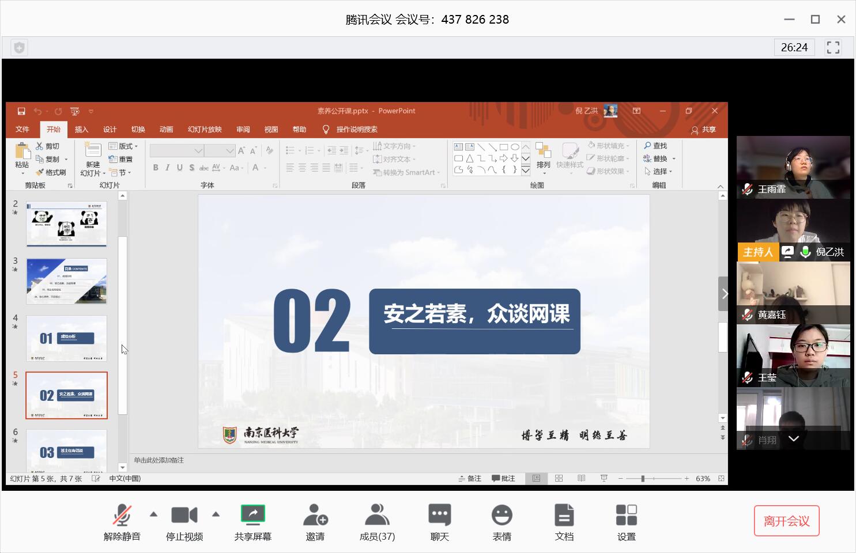856x553 pixels.
Task: Open the Members (成员) list icon
Action: 377,515
